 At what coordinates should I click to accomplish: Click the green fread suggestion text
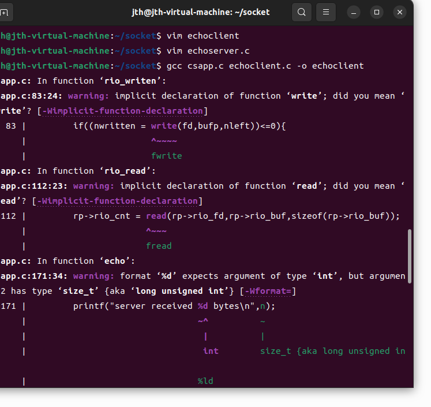click(159, 246)
